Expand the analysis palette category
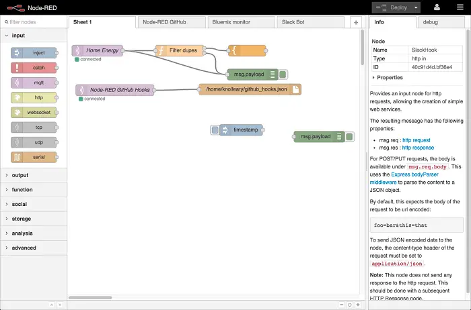Screen dimensions: 471x310 (x=34, y=234)
